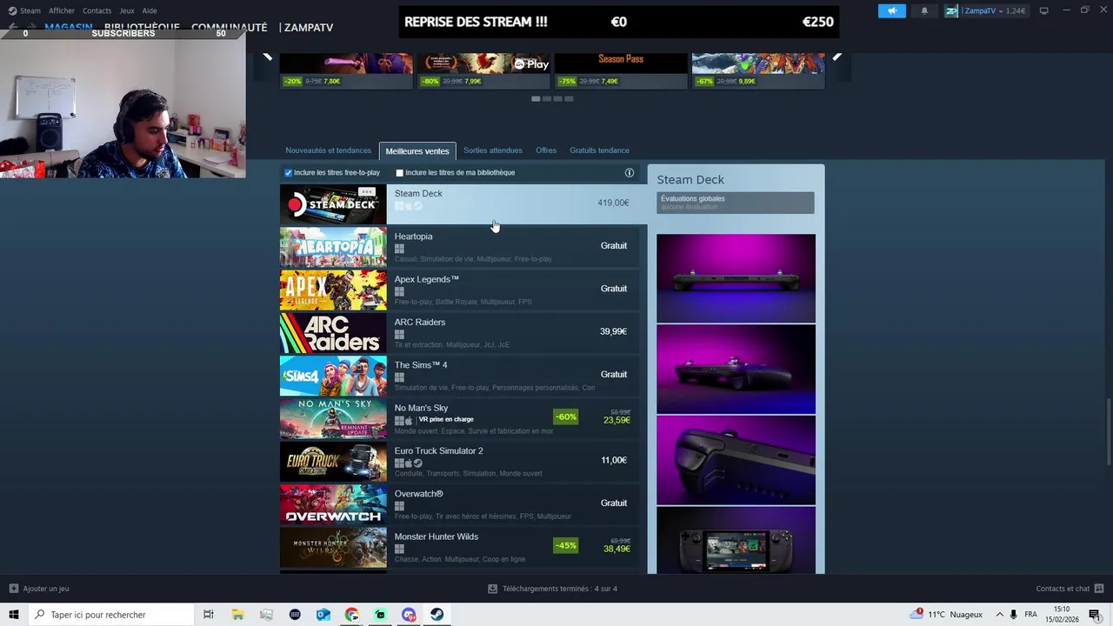Open the Windows Start menu
The image size is (1113, 626).
[13, 615]
